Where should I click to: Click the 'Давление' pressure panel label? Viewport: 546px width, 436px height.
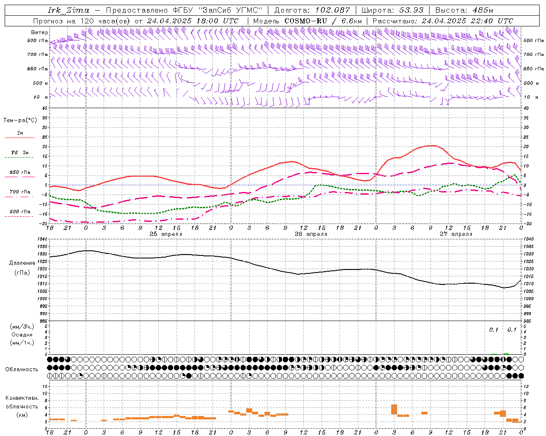coord(22,263)
